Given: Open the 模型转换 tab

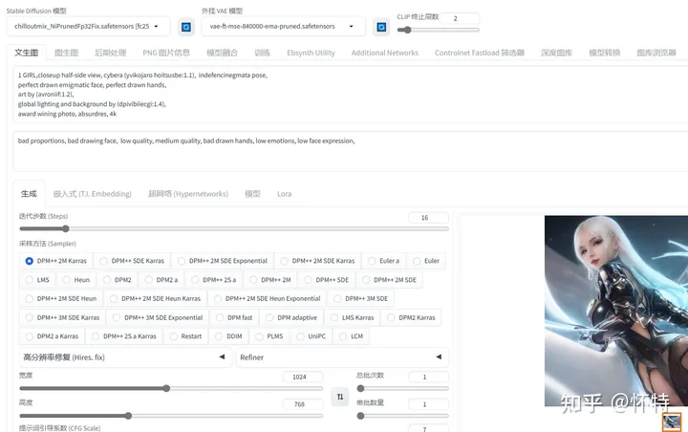Looking at the screenshot, I should point(605,53).
